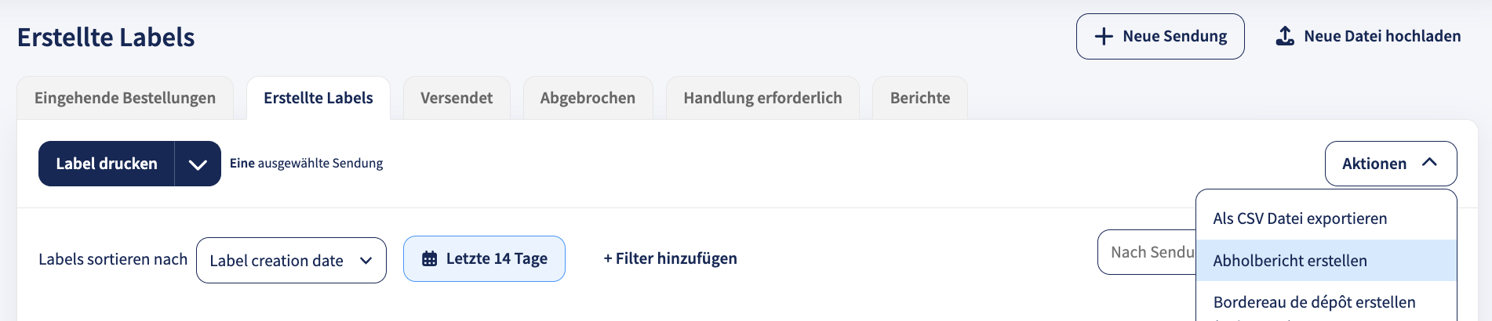
Task: Click Neue Datei hochladen
Action: (x=1368, y=36)
